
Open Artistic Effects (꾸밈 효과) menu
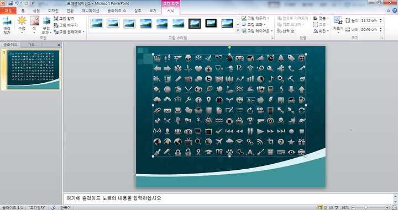pyautogui.click(x=46, y=25)
